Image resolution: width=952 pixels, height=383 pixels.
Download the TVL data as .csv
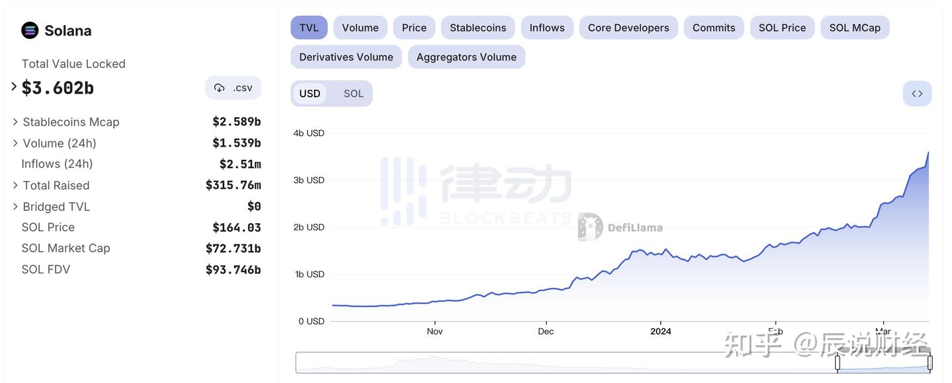pyautogui.click(x=233, y=88)
